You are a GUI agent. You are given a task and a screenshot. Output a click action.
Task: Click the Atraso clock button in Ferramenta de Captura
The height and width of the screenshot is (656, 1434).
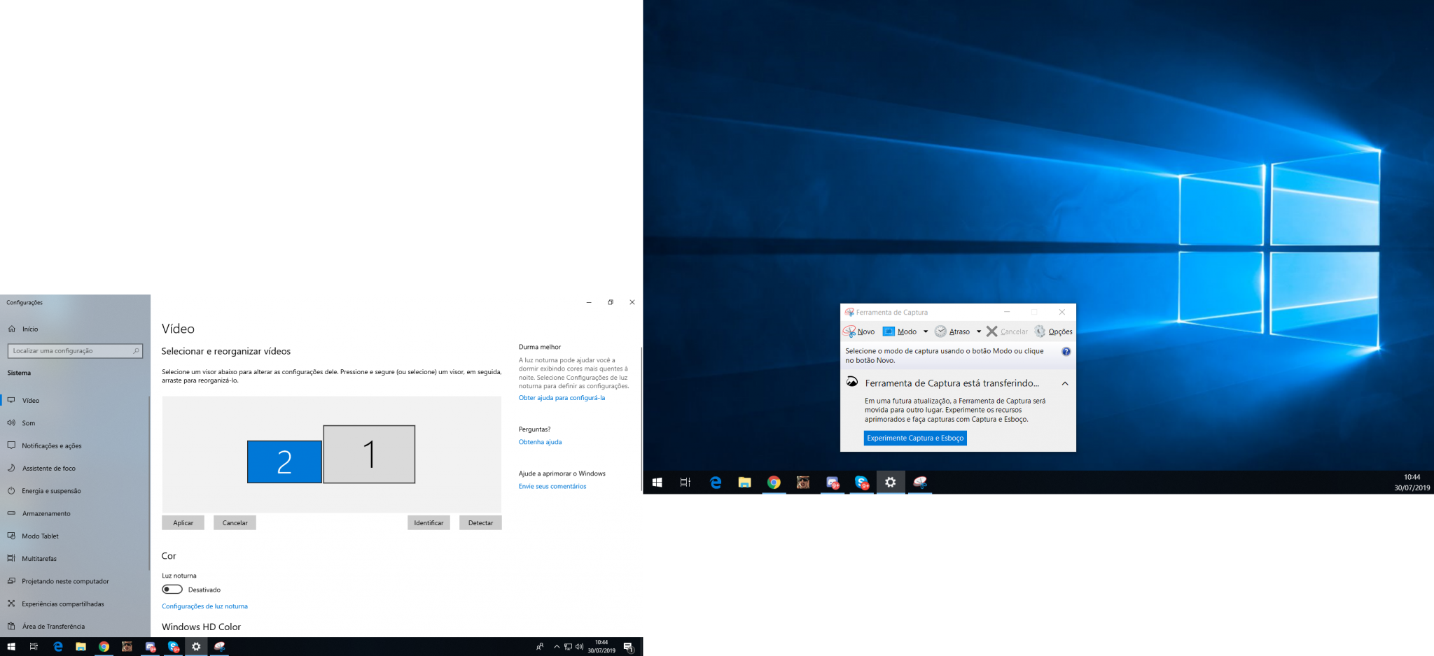click(952, 331)
